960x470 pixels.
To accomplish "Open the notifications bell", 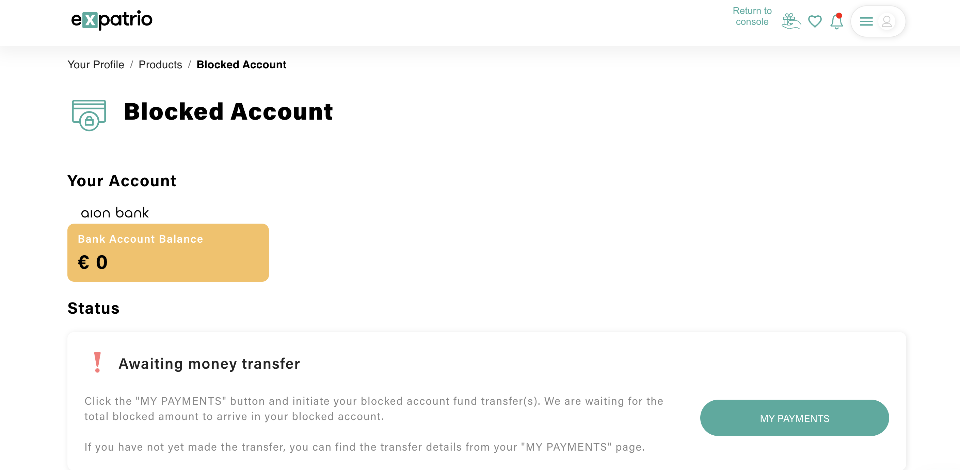I will (x=836, y=21).
